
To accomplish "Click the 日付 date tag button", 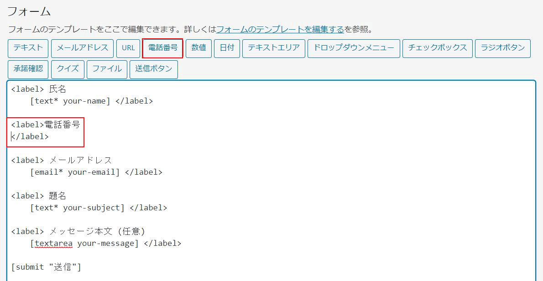I will (227, 48).
